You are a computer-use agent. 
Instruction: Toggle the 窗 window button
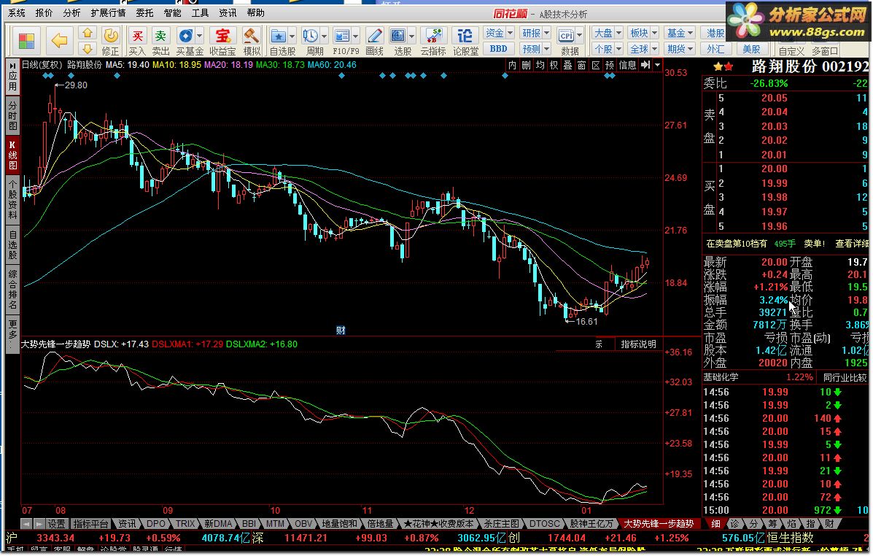coord(582,66)
